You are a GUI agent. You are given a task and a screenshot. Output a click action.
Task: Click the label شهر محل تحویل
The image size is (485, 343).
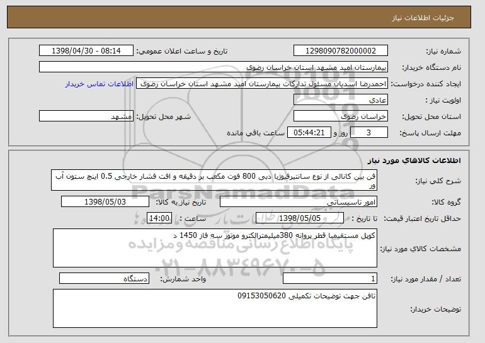164,116
